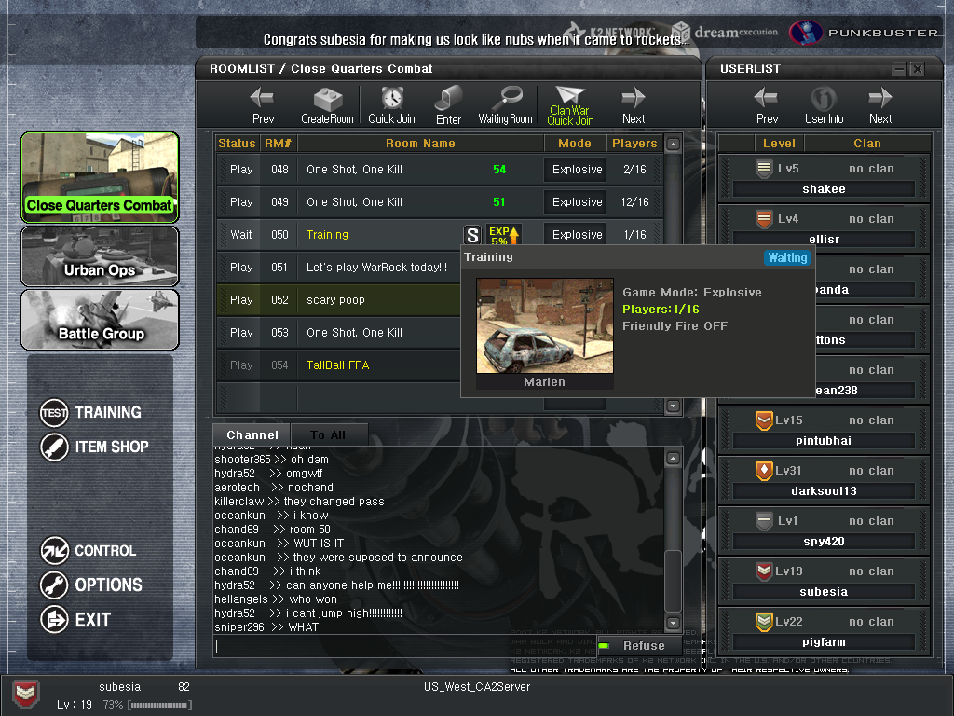Sort rooms by Players column header
Image resolution: width=954 pixels, height=716 pixels.
634,143
